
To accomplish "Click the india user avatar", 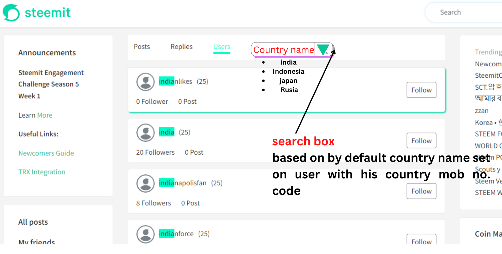I will click(x=145, y=133).
